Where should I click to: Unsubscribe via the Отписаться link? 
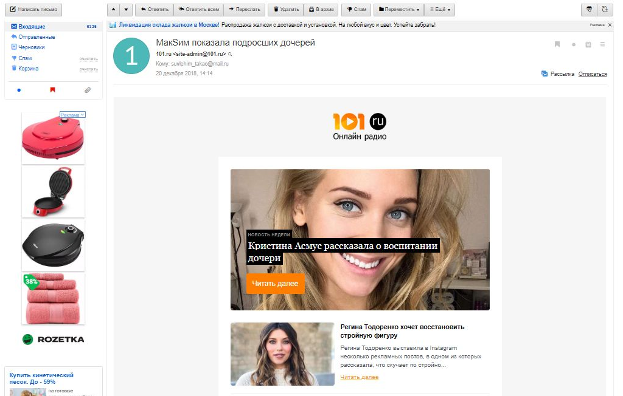pyautogui.click(x=592, y=73)
